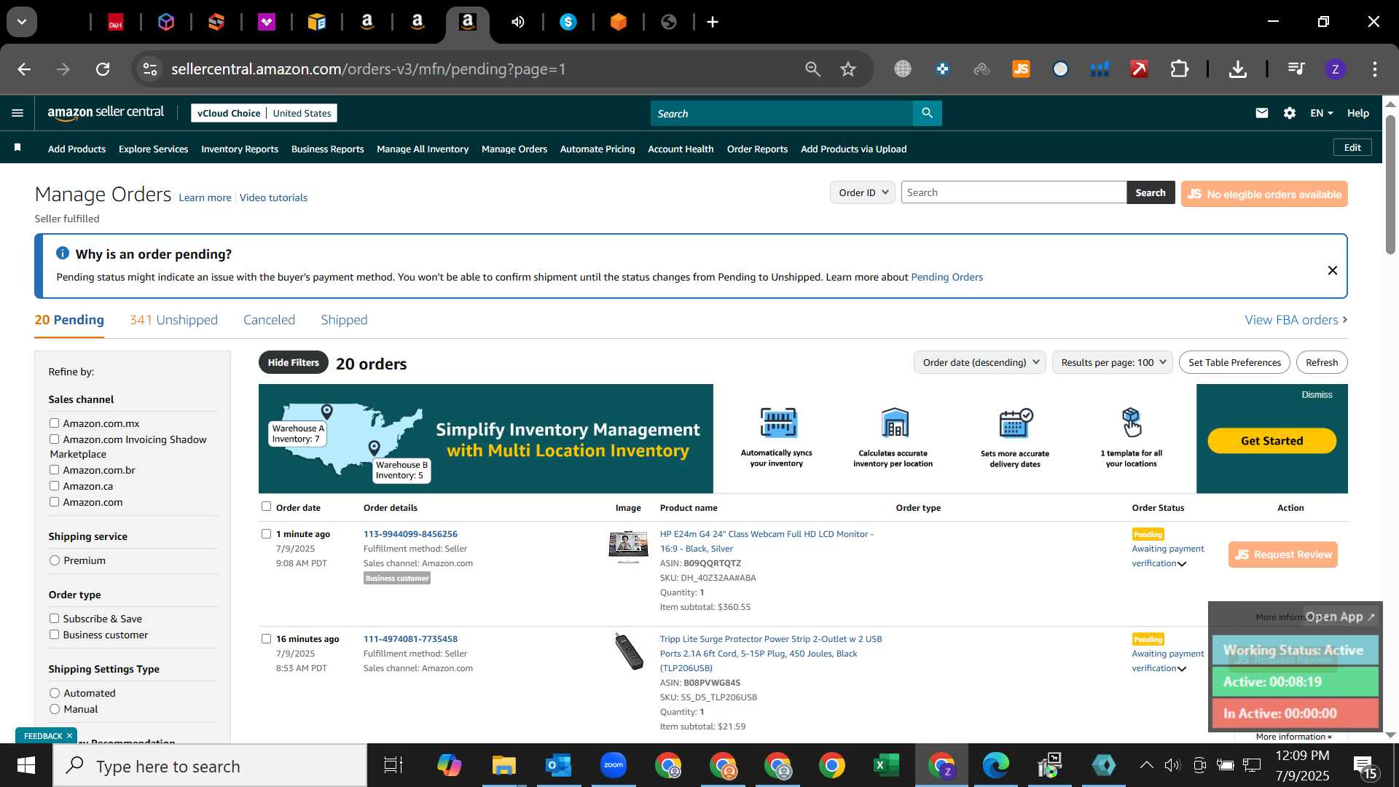The image size is (1399, 787).
Task: Open the Seller Central hamburger menu
Action: pyautogui.click(x=17, y=113)
